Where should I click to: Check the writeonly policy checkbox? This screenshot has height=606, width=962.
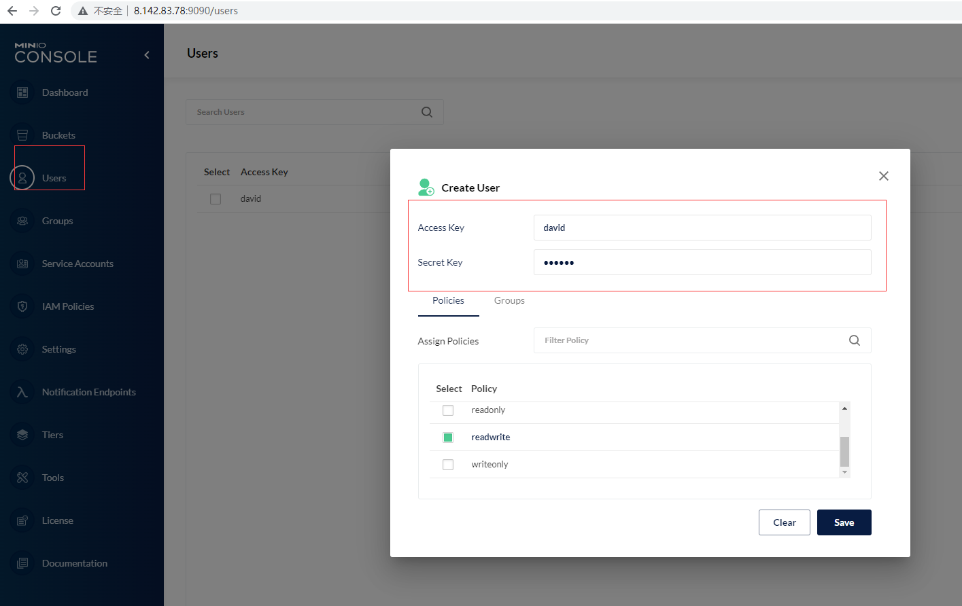[x=448, y=465]
